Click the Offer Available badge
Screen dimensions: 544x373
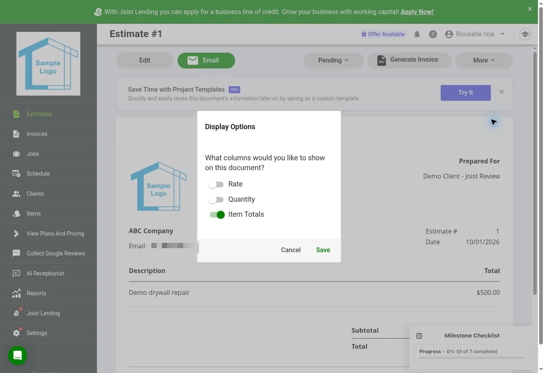pyautogui.click(x=383, y=34)
